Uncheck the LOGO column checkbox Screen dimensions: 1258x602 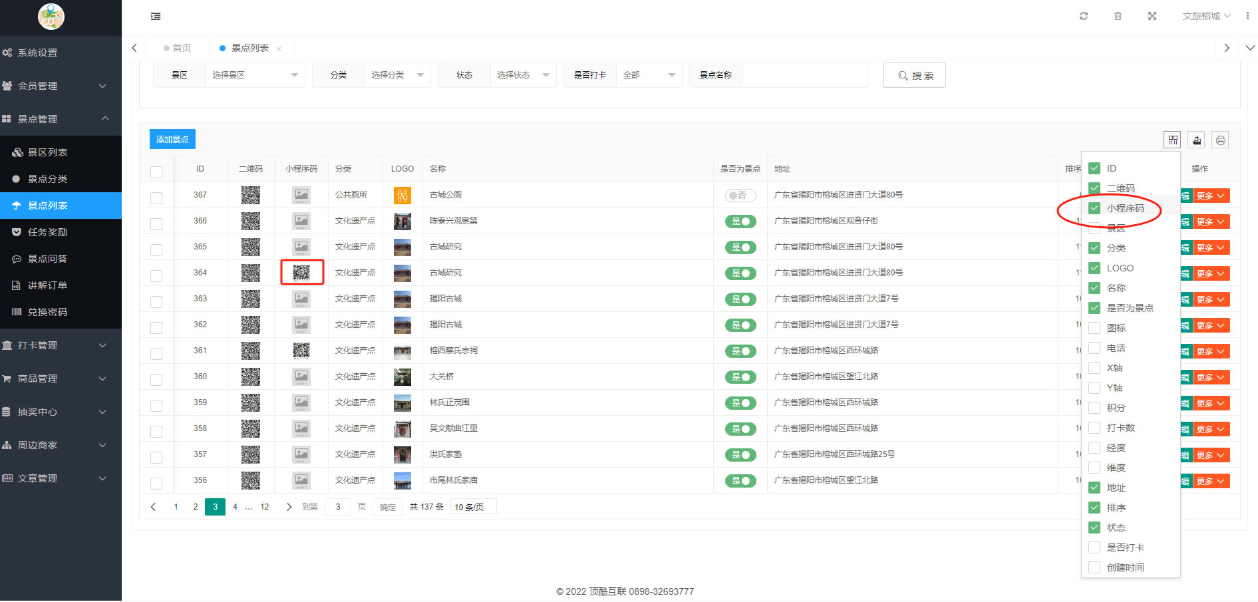coord(1094,268)
